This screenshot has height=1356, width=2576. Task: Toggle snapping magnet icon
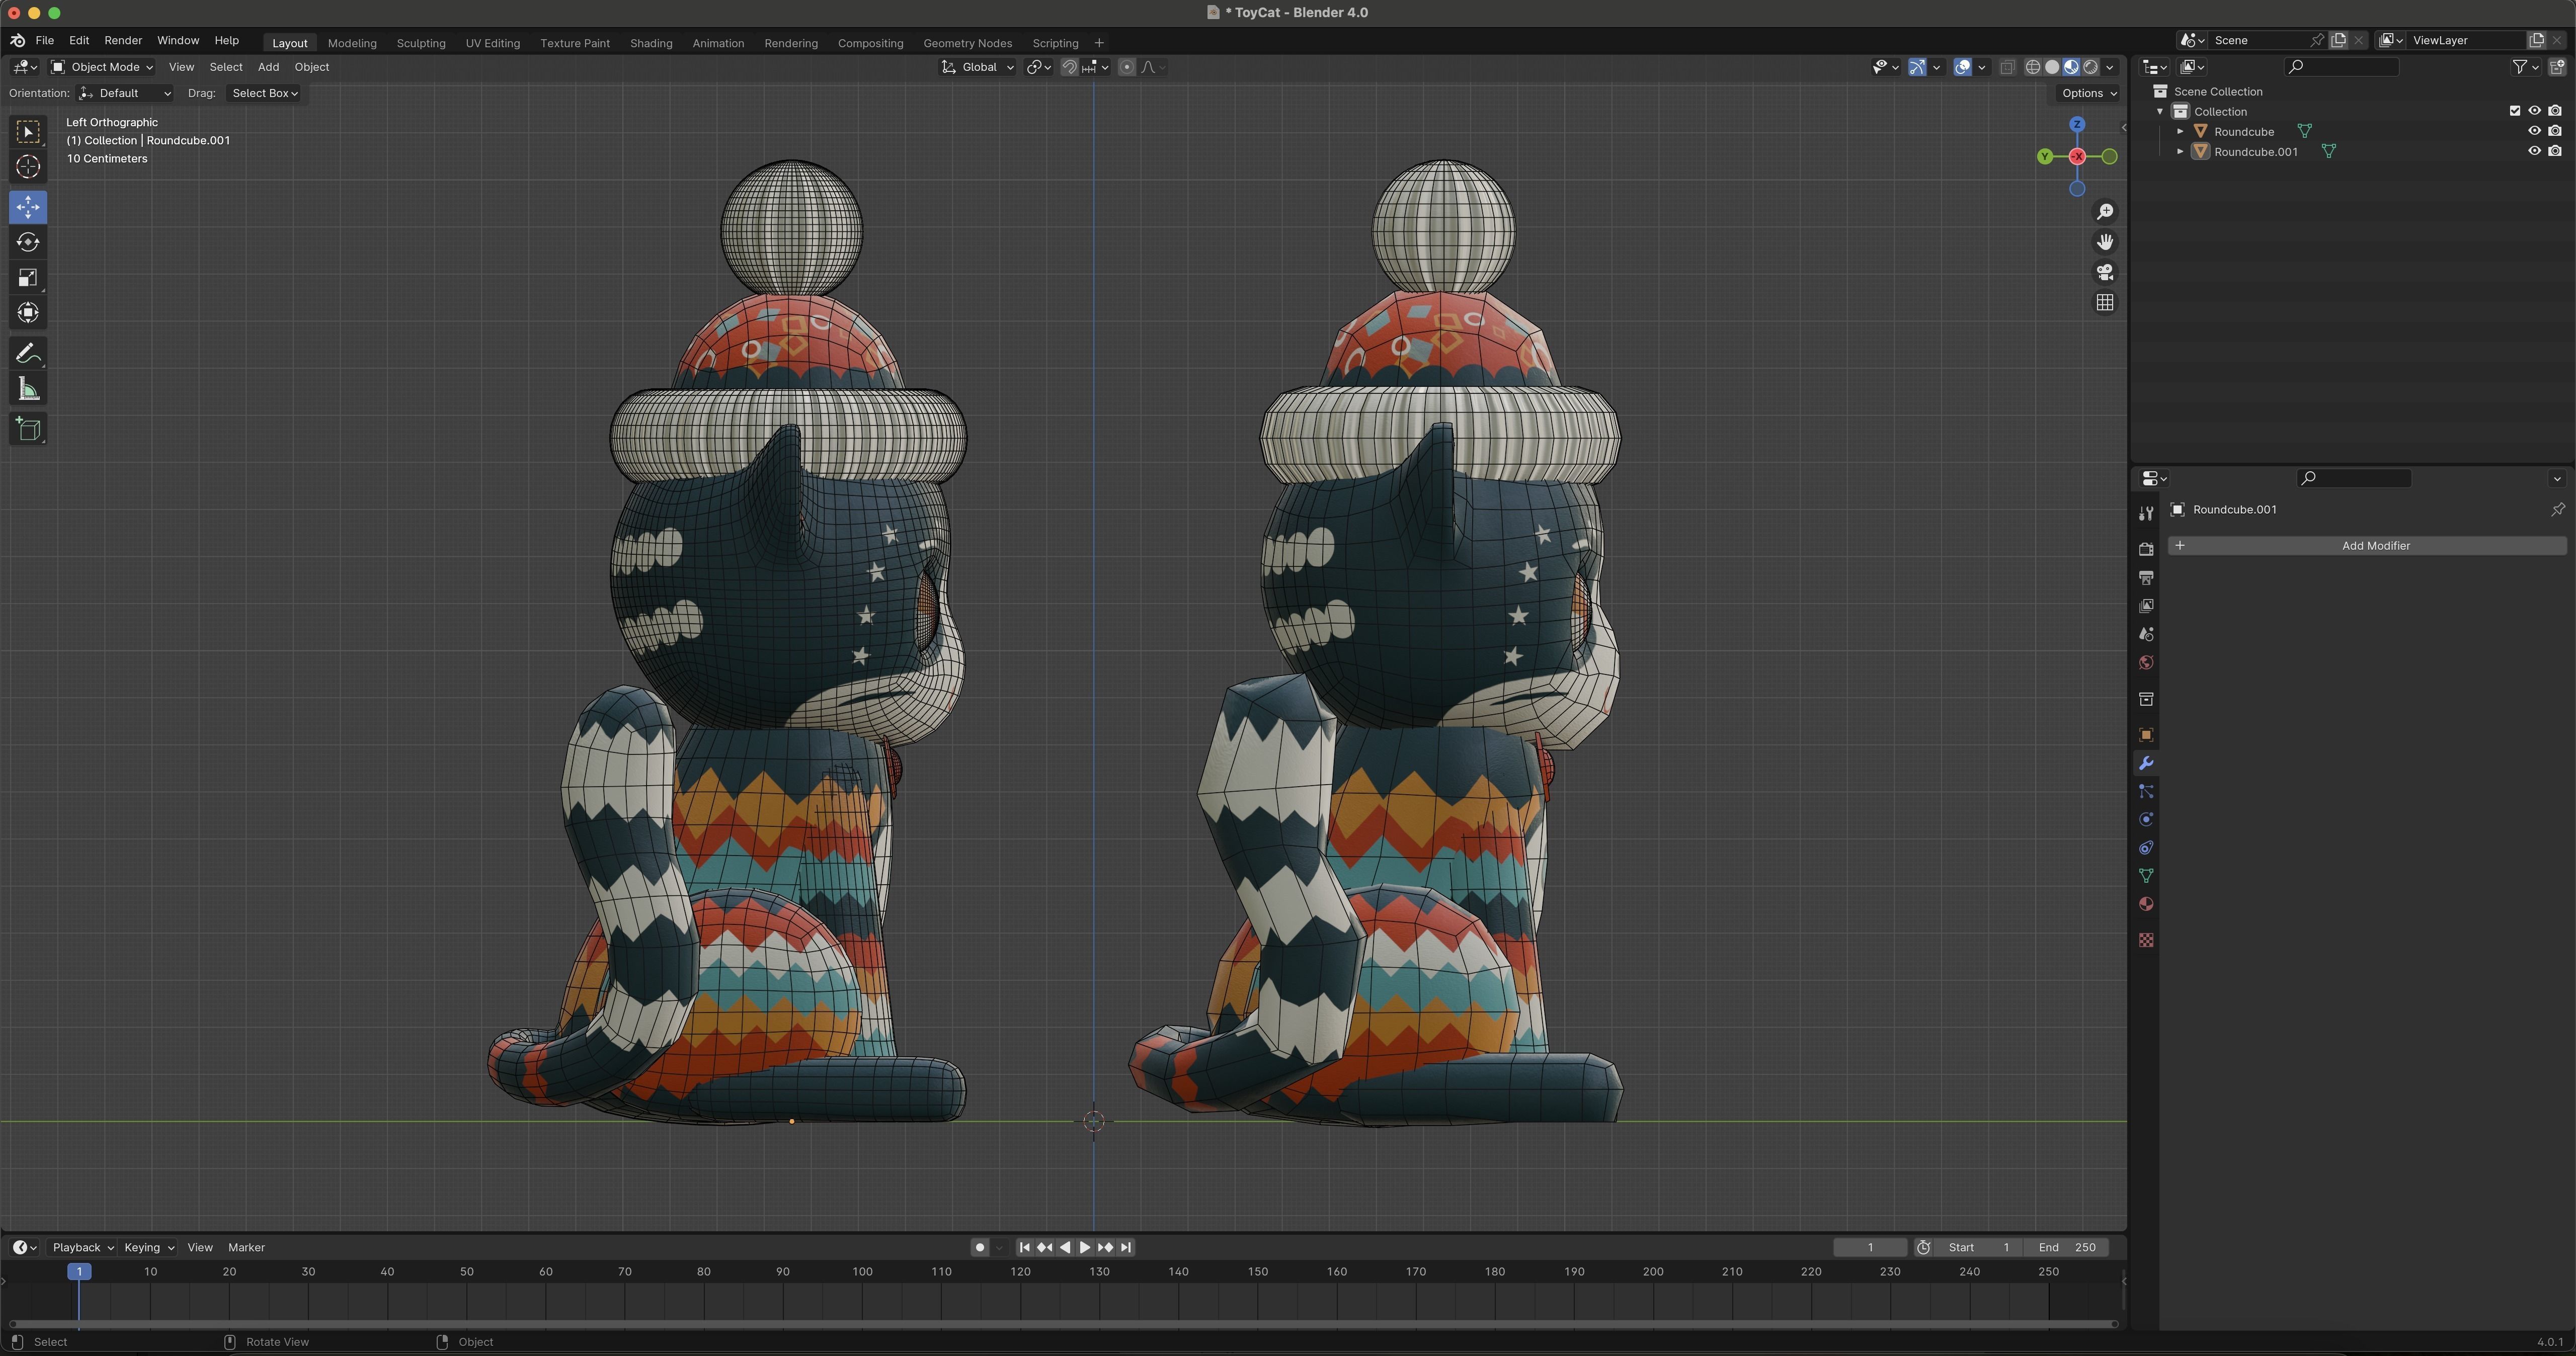pos(1069,67)
